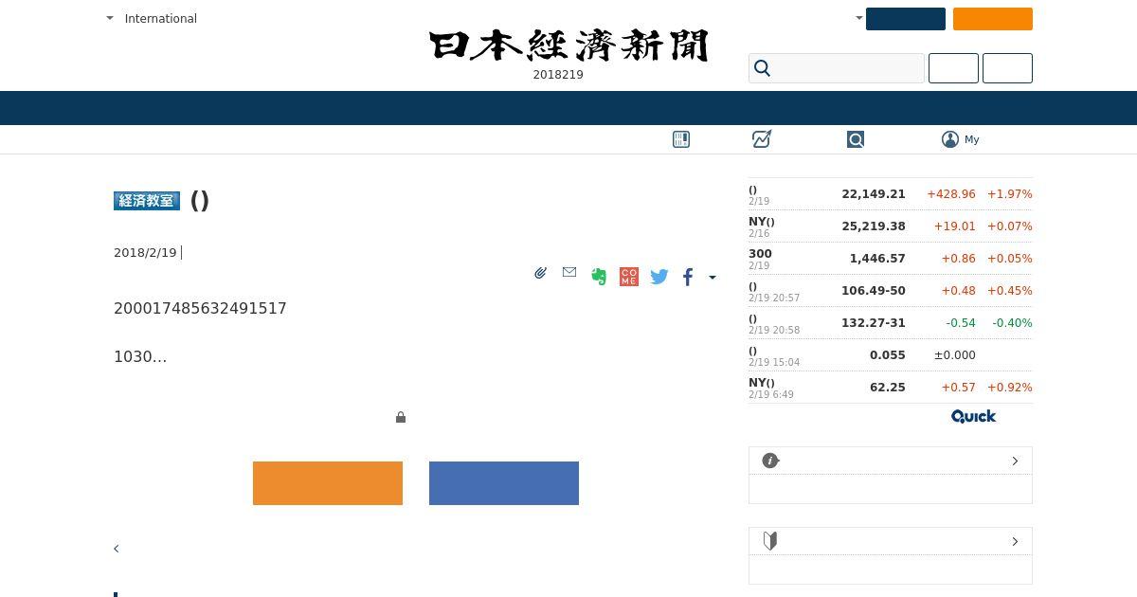Open the article search icon in sub-navigation

(x=856, y=139)
